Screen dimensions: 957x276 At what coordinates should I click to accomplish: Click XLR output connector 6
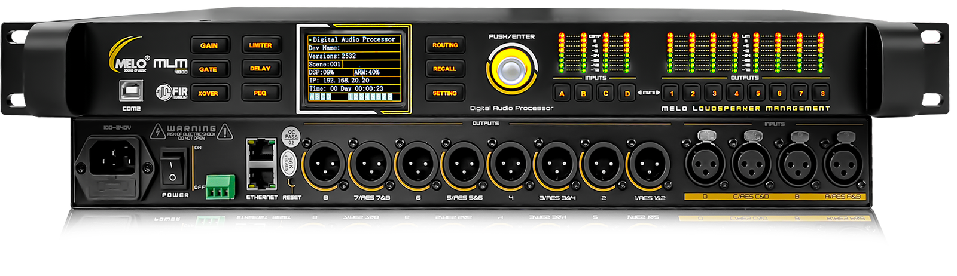pos(417,164)
